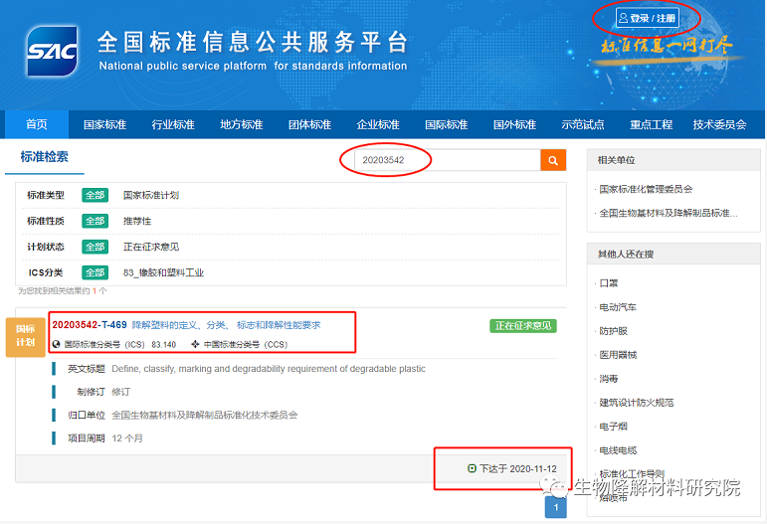Select 全部 filter for 标准类型
767x524 pixels.
pos(95,195)
